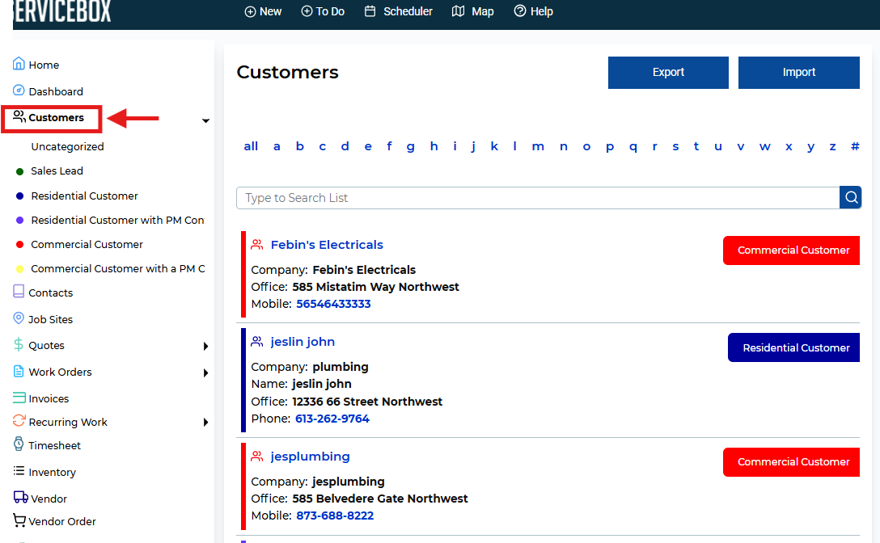
Task: Click the plus icon beside To Do
Action: pyautogui.click(x=307, y=11)
